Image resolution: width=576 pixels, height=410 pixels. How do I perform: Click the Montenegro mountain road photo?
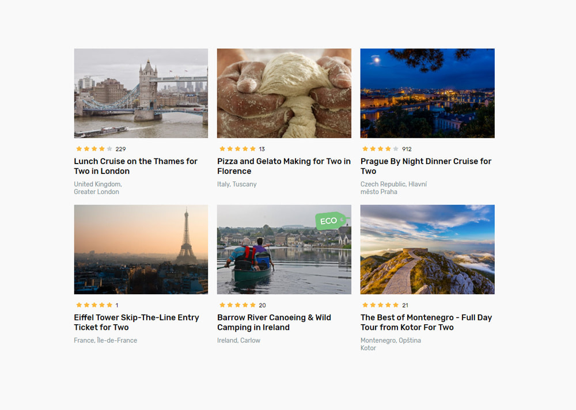point(427,249)
